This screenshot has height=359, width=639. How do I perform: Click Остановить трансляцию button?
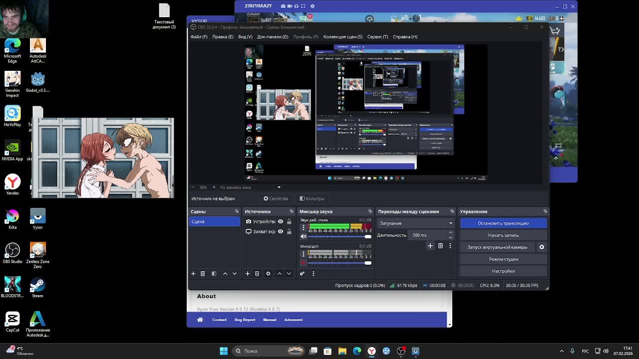[x=503, y=223]
